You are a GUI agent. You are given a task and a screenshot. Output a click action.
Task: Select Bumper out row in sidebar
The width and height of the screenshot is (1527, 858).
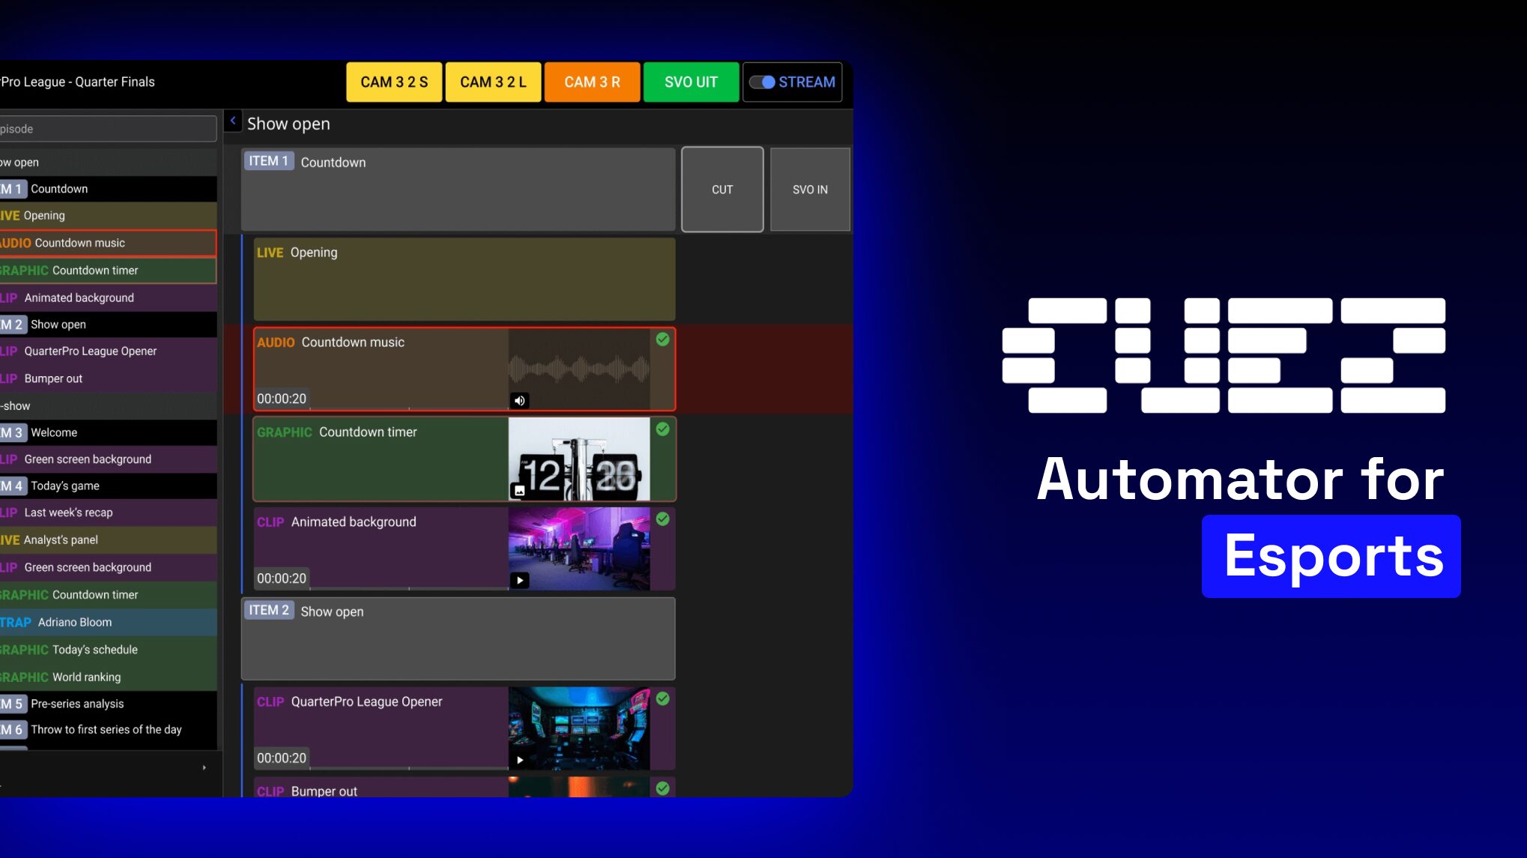pyautogui.click(x=108, y=378)
